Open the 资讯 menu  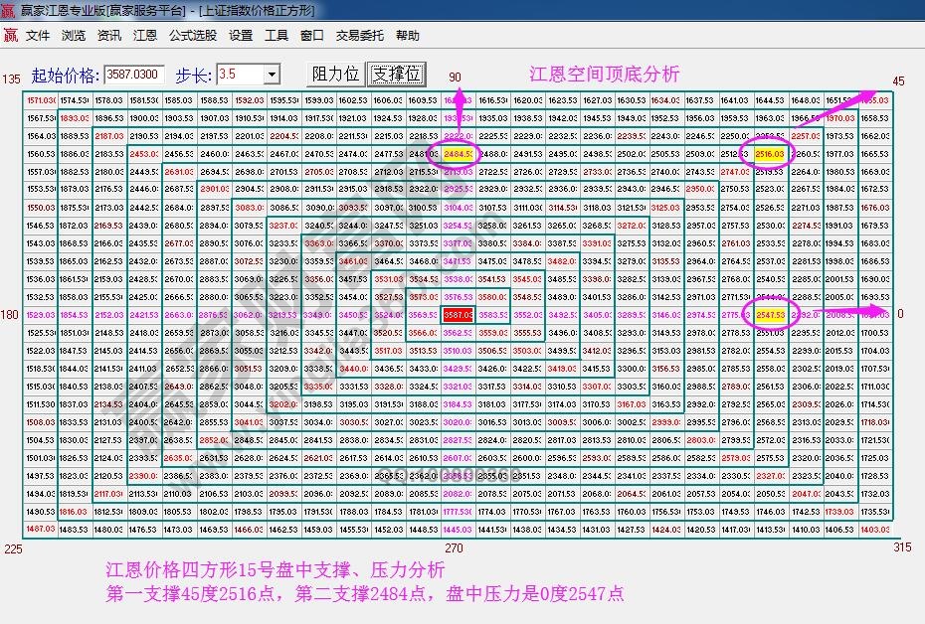(109, 35)
